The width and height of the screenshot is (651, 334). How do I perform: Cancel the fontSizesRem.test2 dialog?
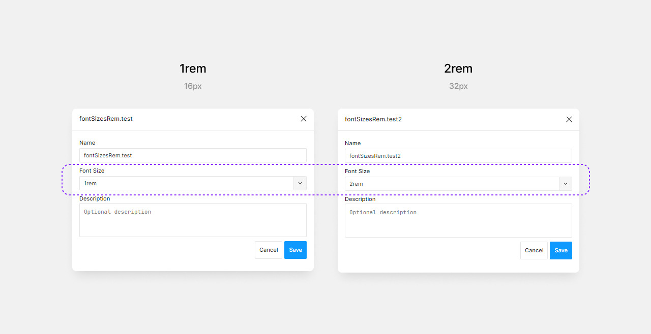coord(534,250)
